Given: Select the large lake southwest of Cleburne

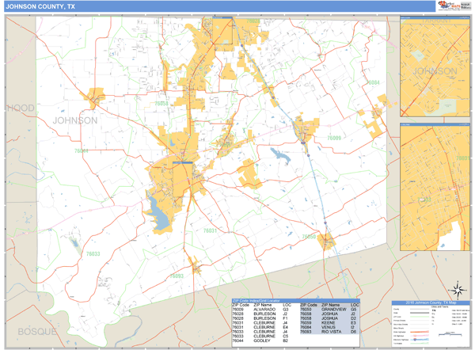Looking at the screenshot, I should [x=158, y=214].
